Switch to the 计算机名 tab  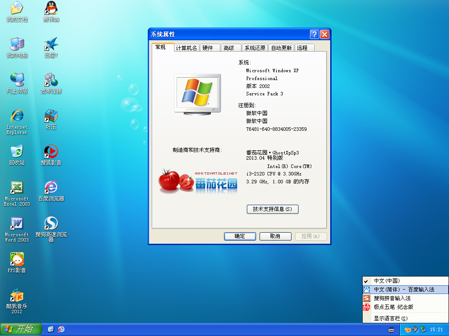pos(186,48)
